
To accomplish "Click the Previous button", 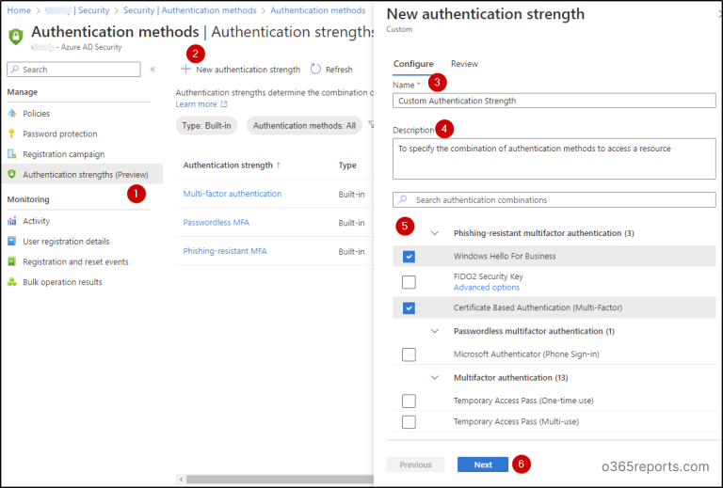I will click(x=415, y=464).
